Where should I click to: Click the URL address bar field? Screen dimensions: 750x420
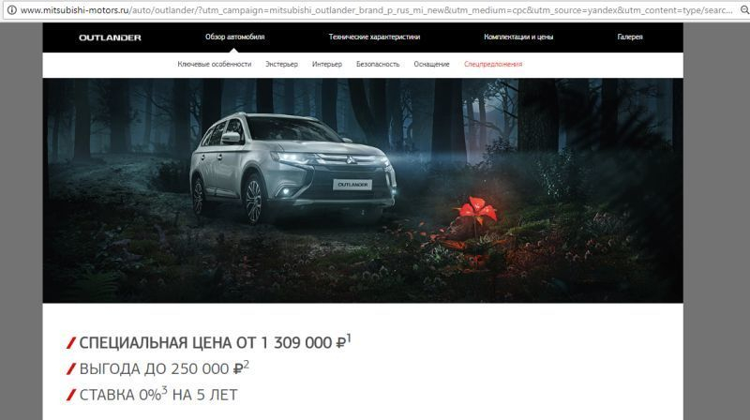coord(376,9)
